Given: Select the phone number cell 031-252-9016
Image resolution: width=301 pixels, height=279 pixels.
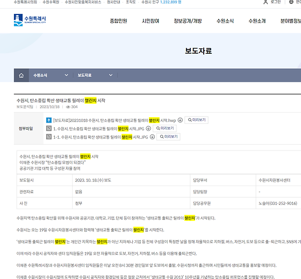Looking at the screenshot, I should click(278, 203).
